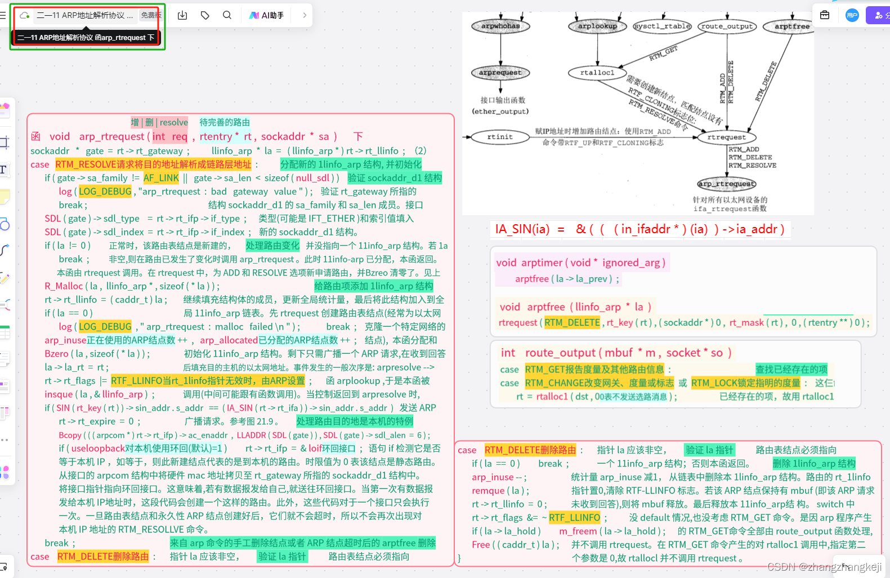This screenshot has width=890, height=578.
Task: Open the AI助手 assistant
Action: pyautogui.click(x=267, y=15)
